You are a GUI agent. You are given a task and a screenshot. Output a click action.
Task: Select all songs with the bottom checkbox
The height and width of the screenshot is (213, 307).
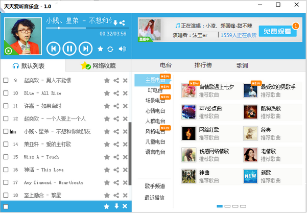[x=6, y=206]
